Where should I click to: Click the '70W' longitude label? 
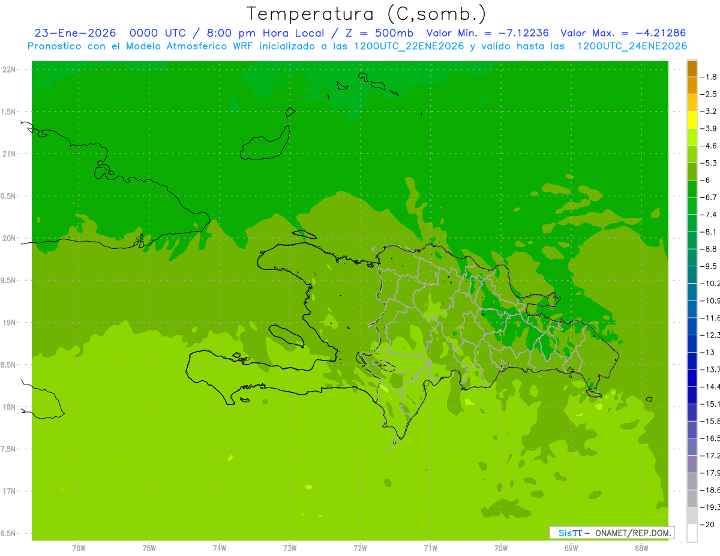pos(501,548)
